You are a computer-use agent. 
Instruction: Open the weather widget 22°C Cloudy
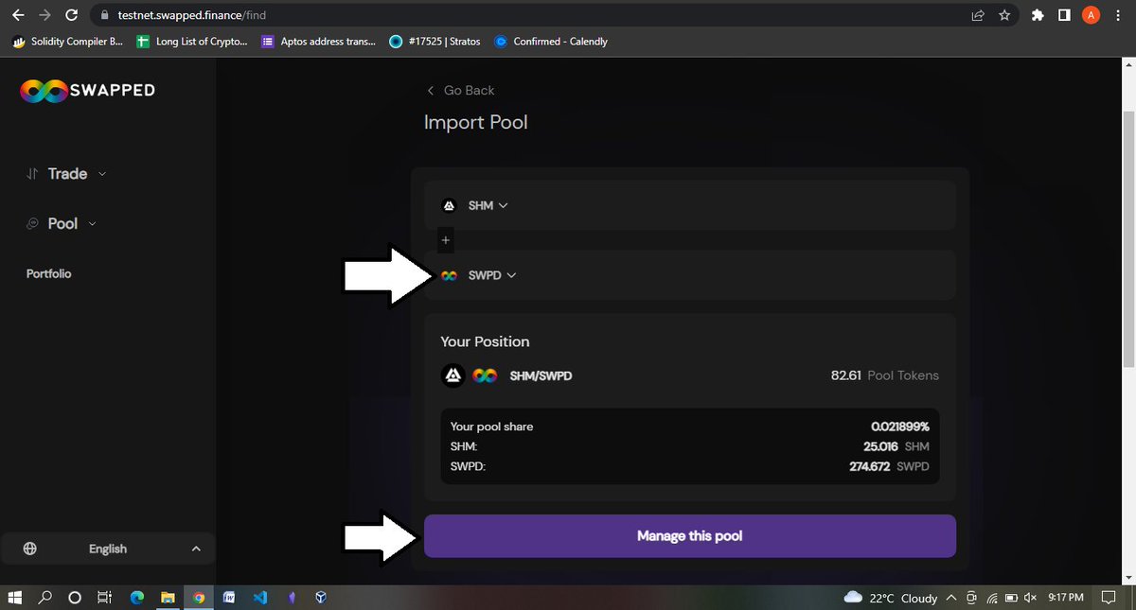(890, 598)
